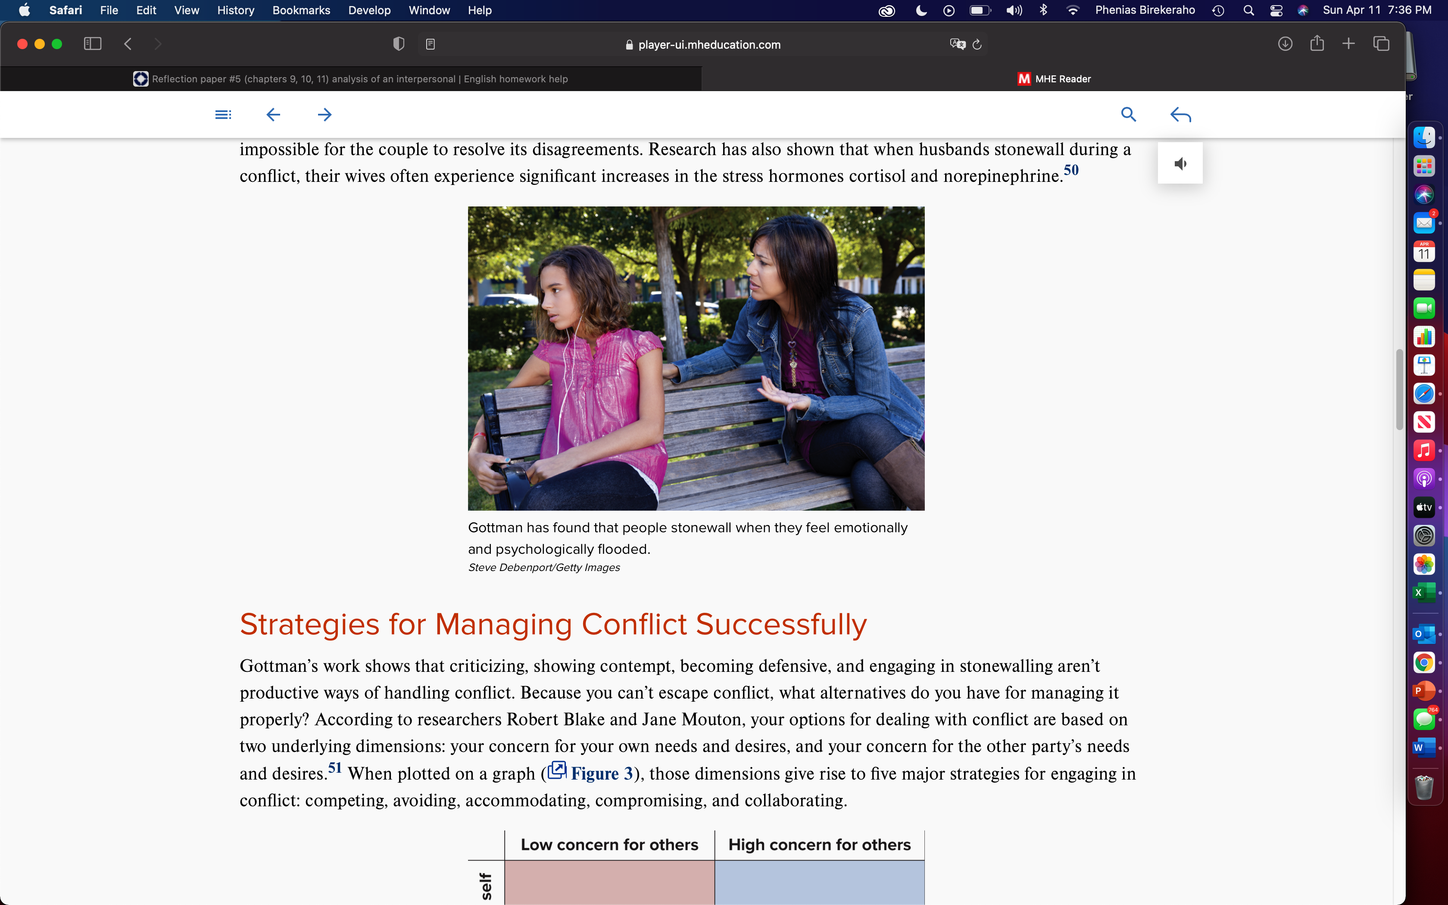Viewport: 1448px width, 905px height.
Task: Show Safari downloads
Action: coord(1285,44)
